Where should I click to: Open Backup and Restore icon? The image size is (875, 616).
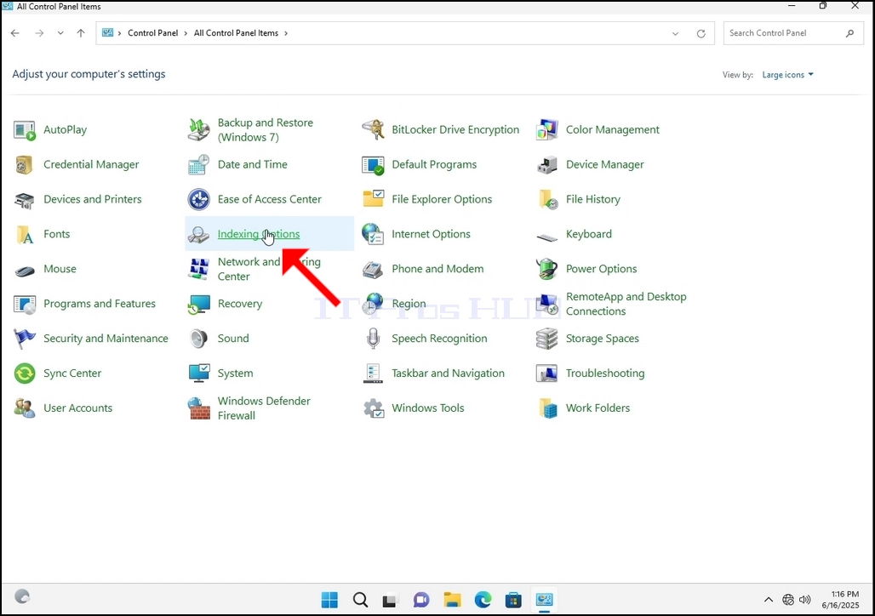[198, 130]
